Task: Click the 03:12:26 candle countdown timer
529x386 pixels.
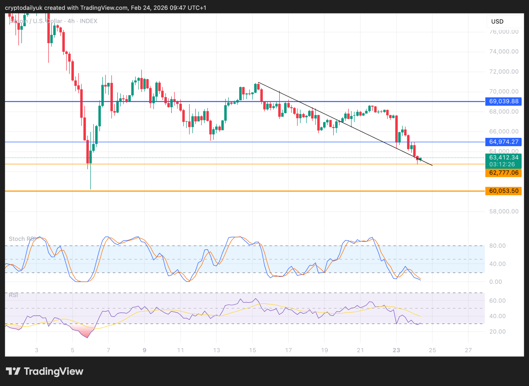Action: 502,164
